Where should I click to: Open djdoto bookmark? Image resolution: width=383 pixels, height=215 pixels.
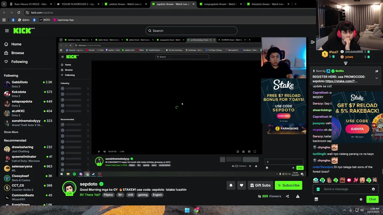pyautogui.click(x=24, y=20)
